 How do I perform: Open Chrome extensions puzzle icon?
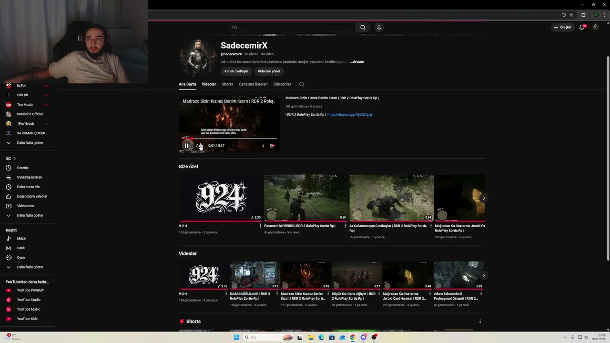point(583,15)
